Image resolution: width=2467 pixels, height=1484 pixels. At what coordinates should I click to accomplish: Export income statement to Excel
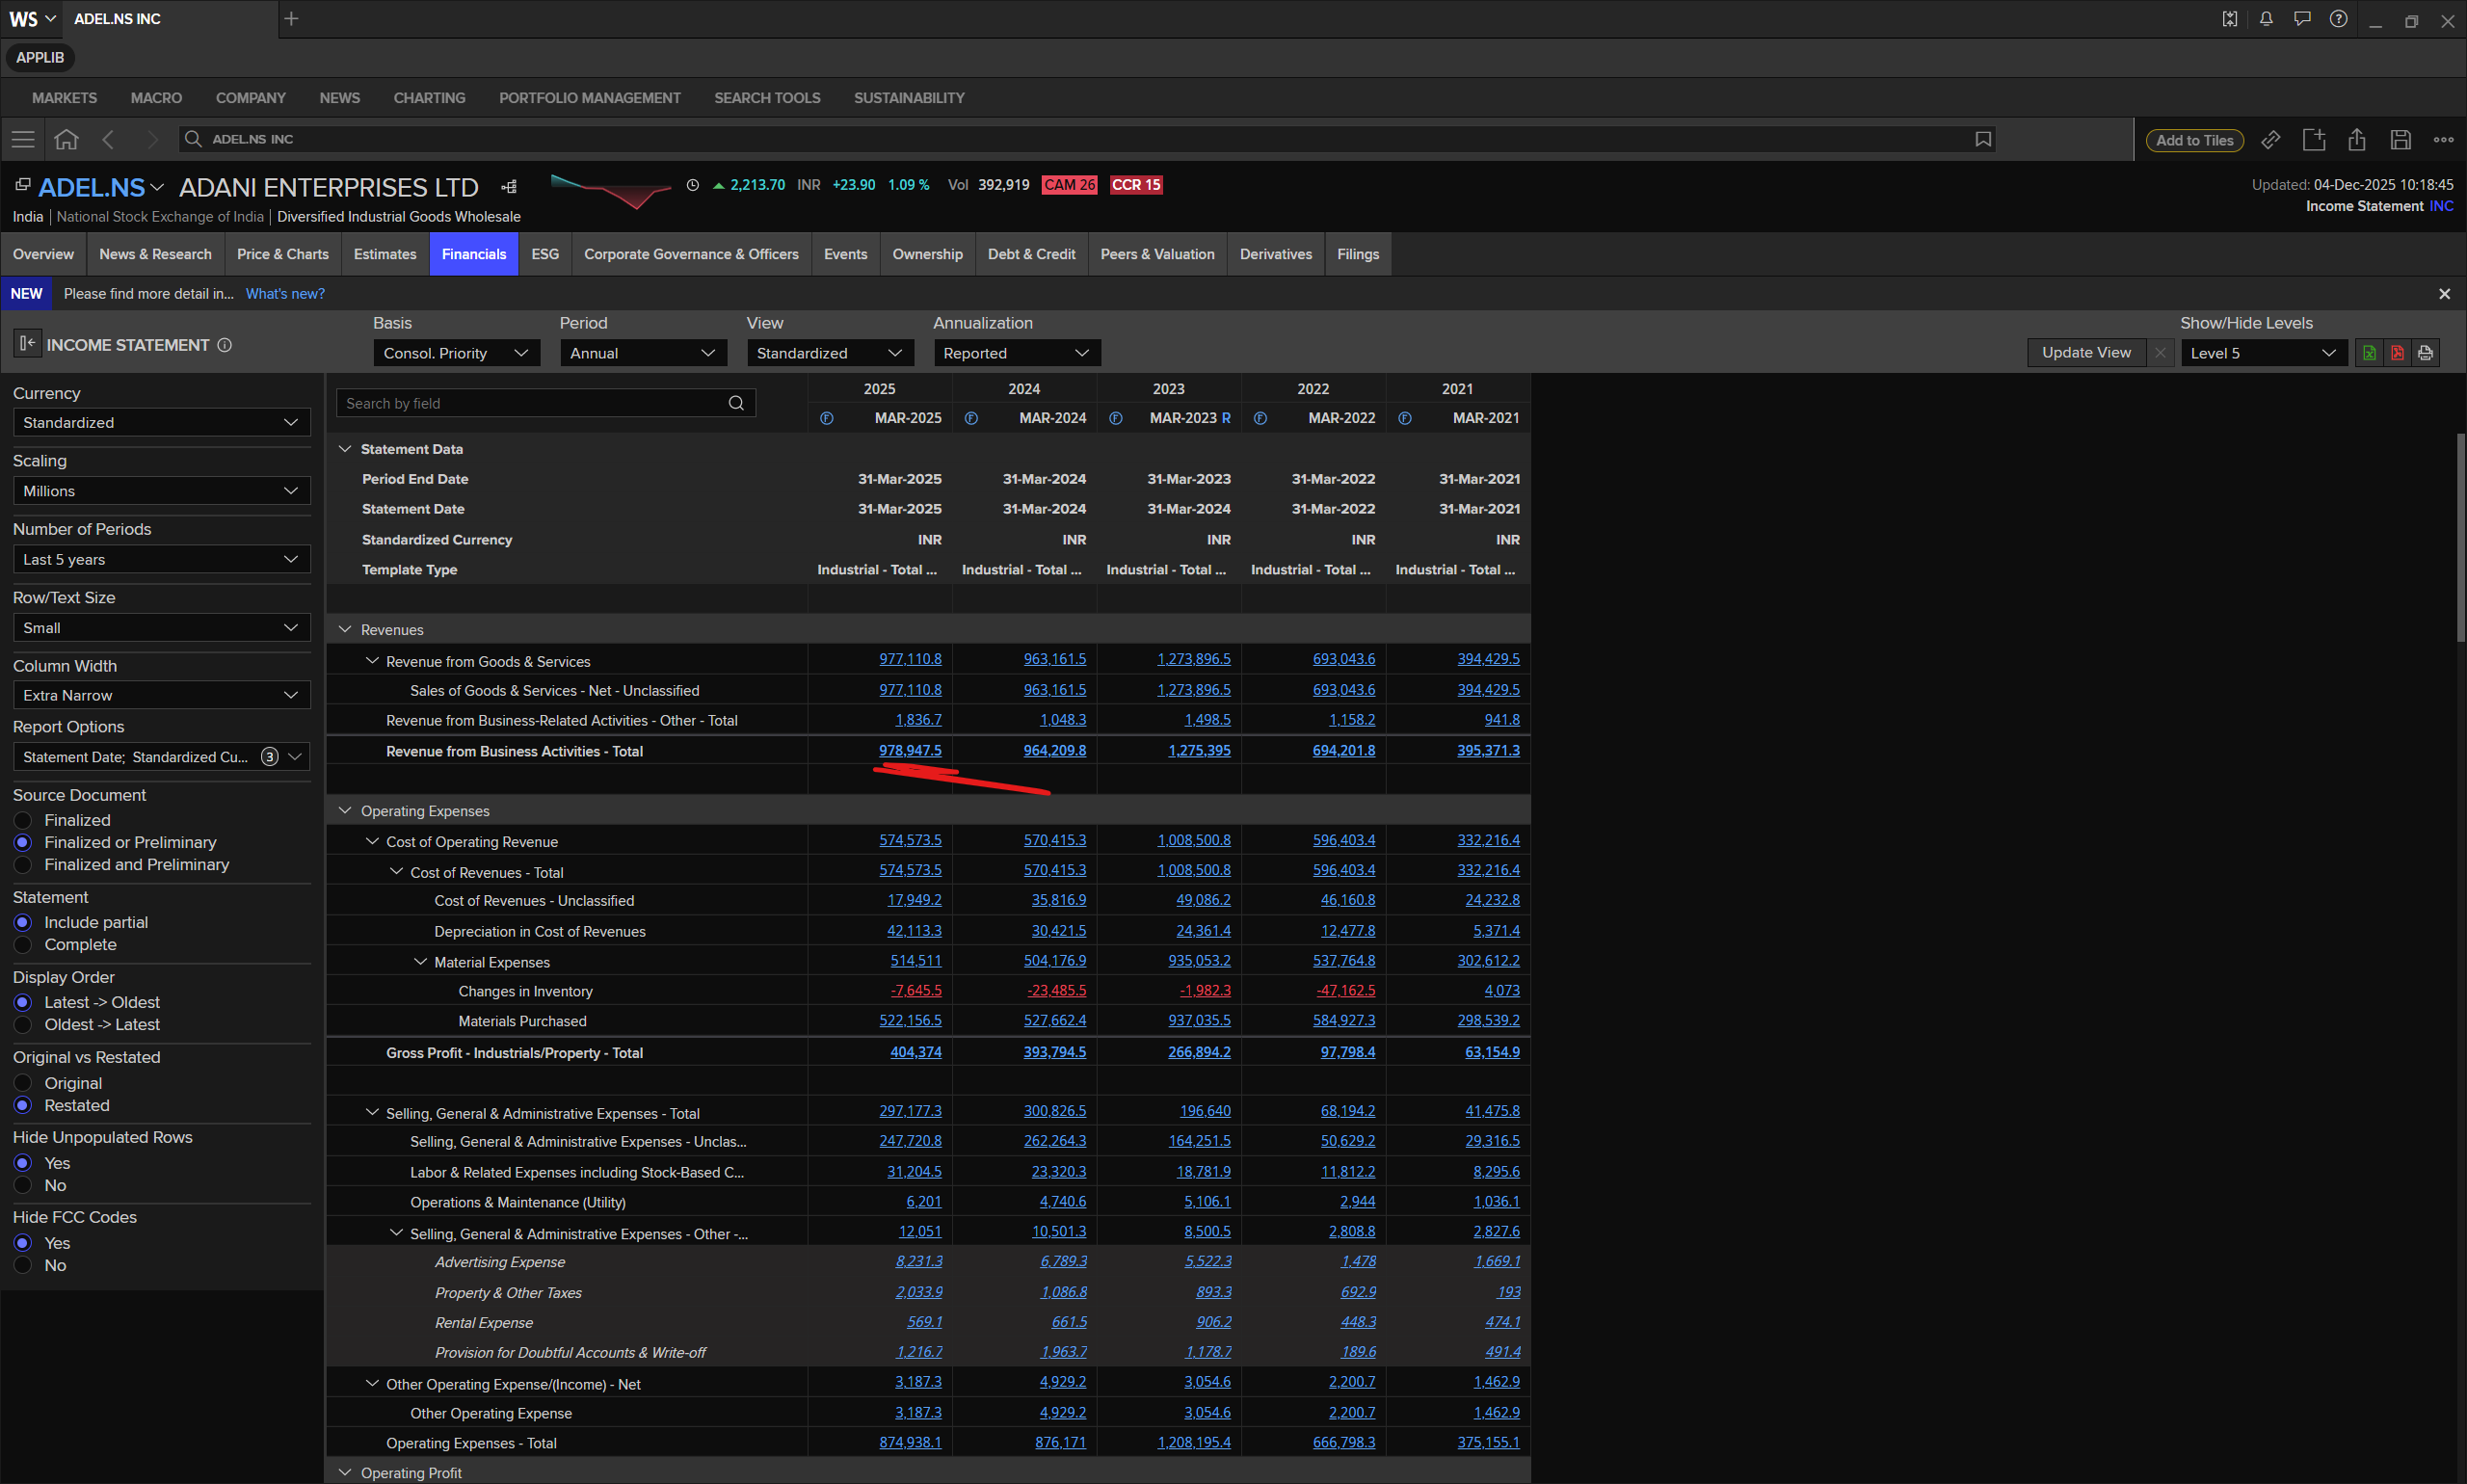[x=2369, y=353]
